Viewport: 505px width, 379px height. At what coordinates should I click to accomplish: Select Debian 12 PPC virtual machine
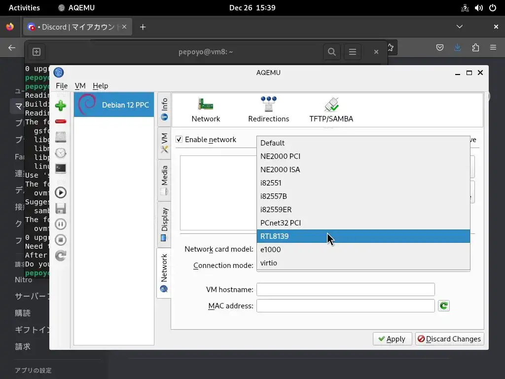click(114, 105)
